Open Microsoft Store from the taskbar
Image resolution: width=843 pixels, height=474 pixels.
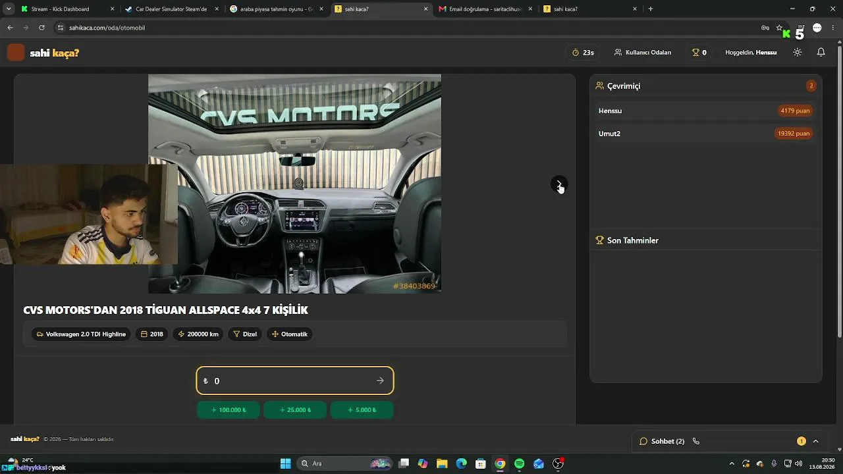481,463
